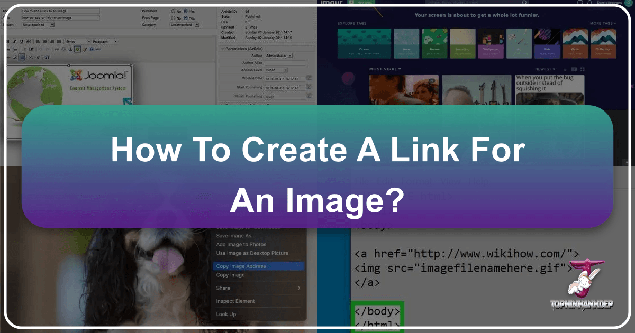Set Published to No

click(173, 11)
